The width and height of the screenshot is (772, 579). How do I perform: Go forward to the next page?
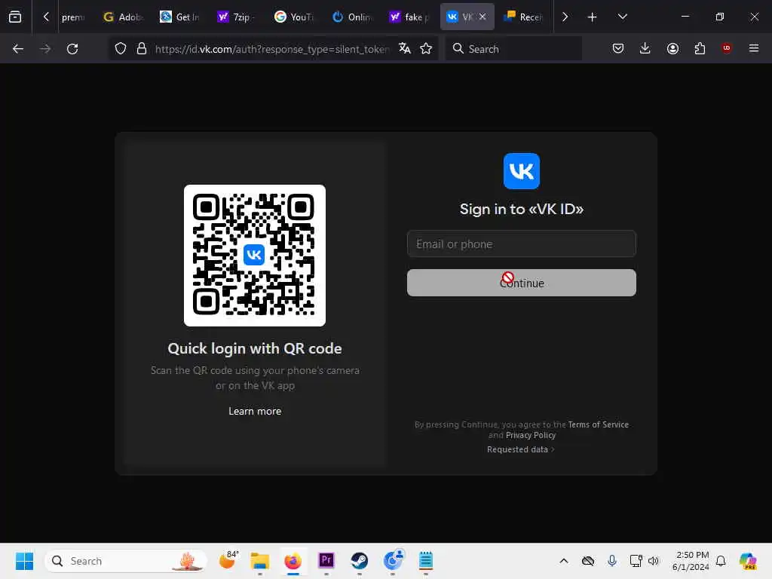pyautogui.click(x=45, y=49)
